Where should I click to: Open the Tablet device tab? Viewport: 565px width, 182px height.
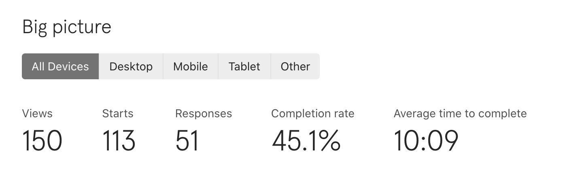pyautogui.click(x=244, y=66)
